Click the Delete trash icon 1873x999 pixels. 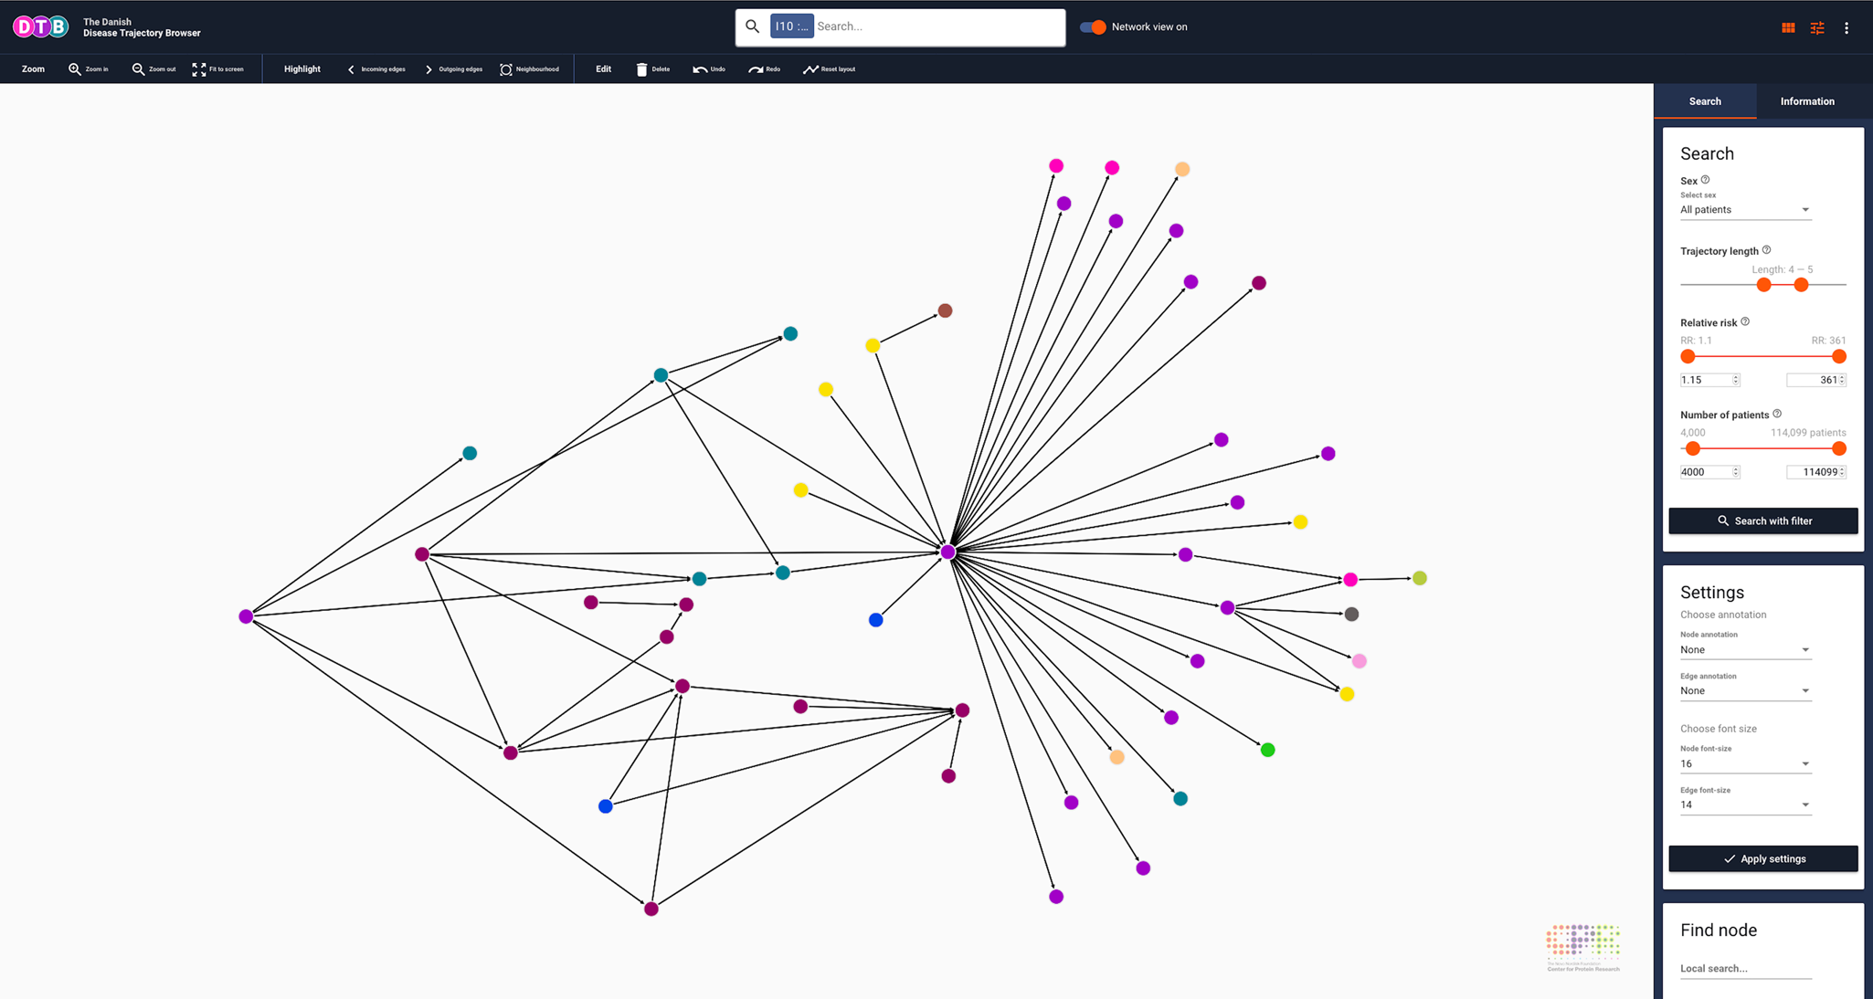(641, 69)
